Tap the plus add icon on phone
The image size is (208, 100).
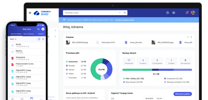pyautogui.click(x=43, y=29)
